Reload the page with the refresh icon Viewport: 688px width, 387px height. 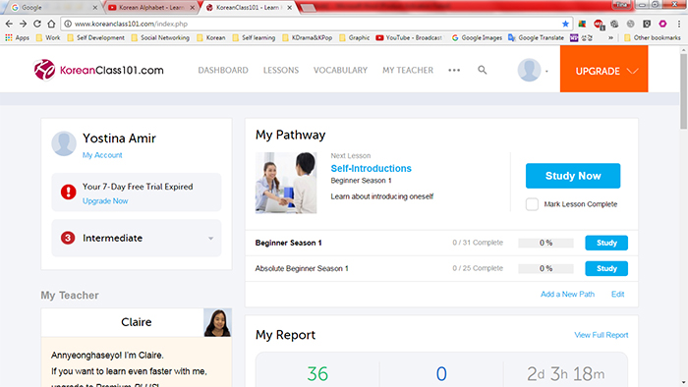tap(37, 24)
